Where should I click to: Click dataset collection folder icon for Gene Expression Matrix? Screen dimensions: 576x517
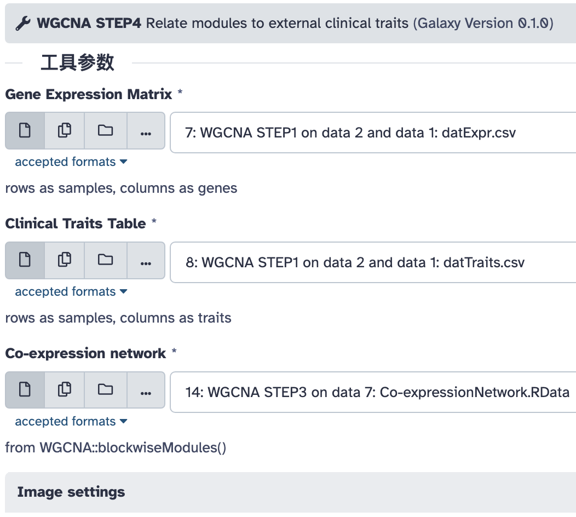106,131
